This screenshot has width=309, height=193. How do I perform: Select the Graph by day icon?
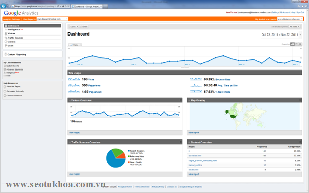click(293, 44)
